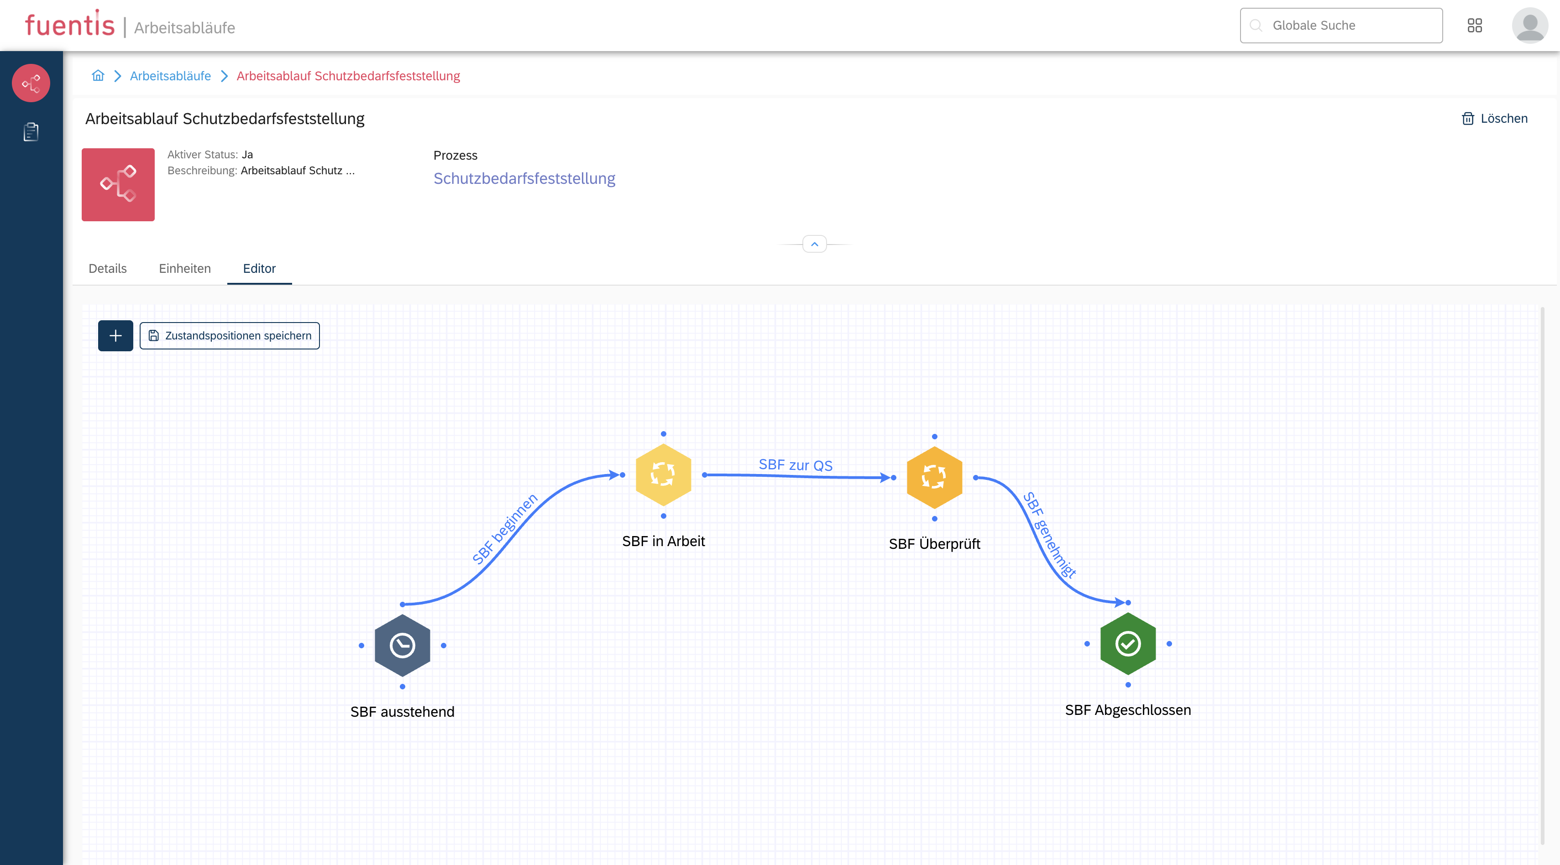Open the Schutzbedarfsfeststellung process link

coord(524,178)
